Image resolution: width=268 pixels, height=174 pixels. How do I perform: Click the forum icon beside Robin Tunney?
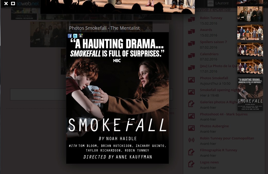tap(191, 20)
